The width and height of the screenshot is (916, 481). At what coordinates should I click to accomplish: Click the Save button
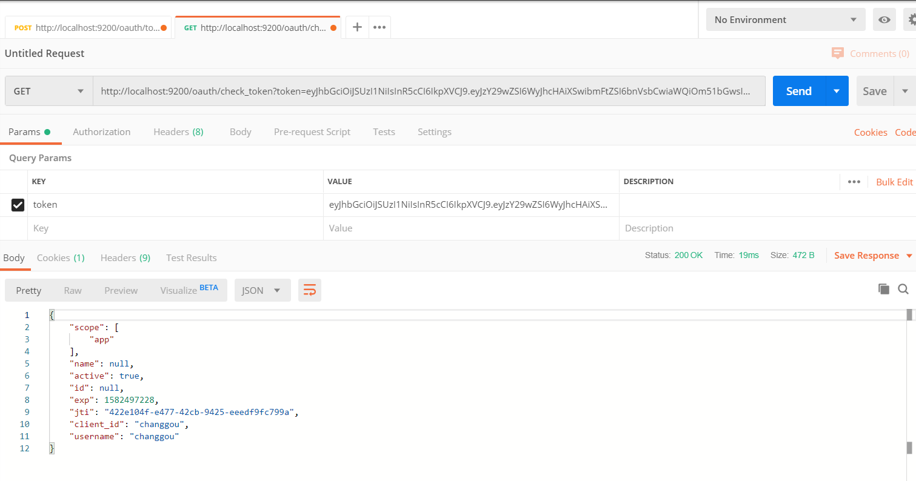(x=875, y=91)
